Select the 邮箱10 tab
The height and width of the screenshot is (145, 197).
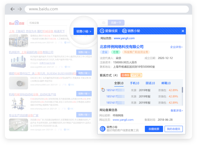coord(166,83)
